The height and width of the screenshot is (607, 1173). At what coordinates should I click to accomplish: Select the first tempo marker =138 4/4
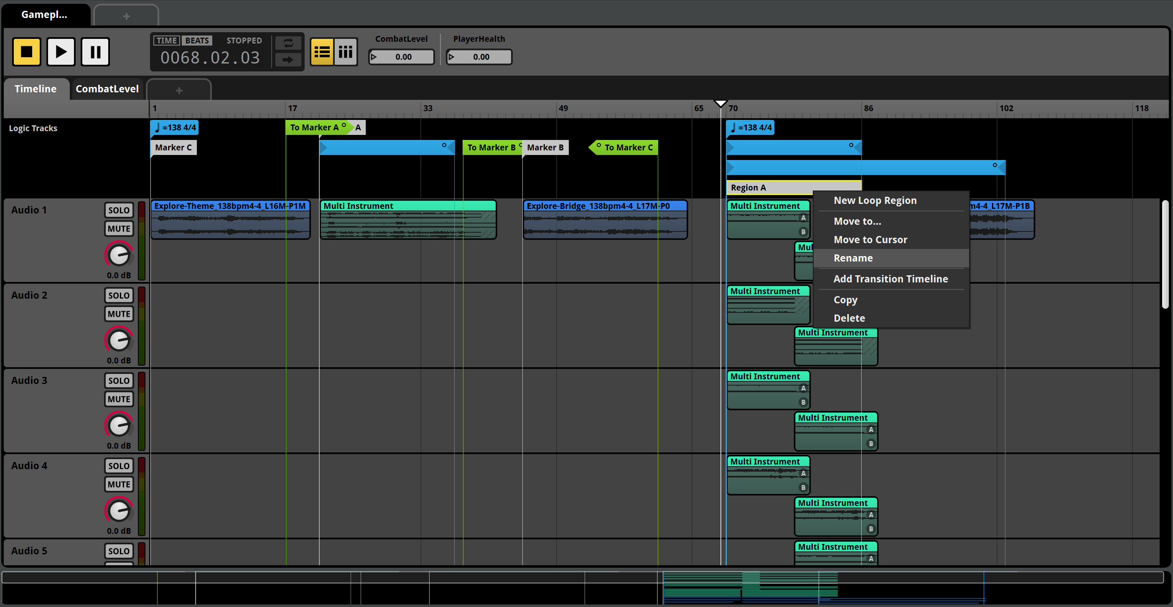click(174, 127)
